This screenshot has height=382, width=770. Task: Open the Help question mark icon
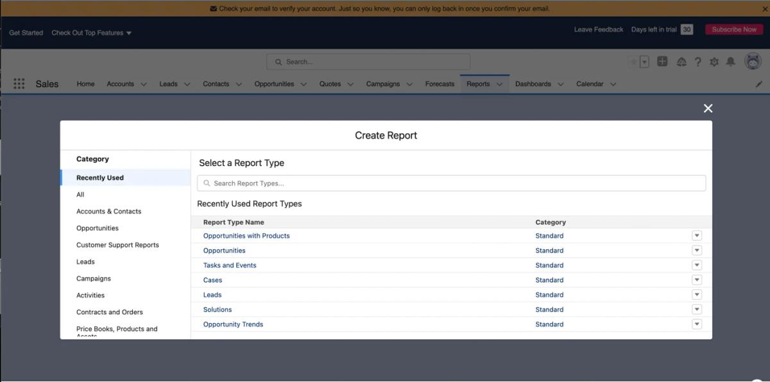[698, 62]
